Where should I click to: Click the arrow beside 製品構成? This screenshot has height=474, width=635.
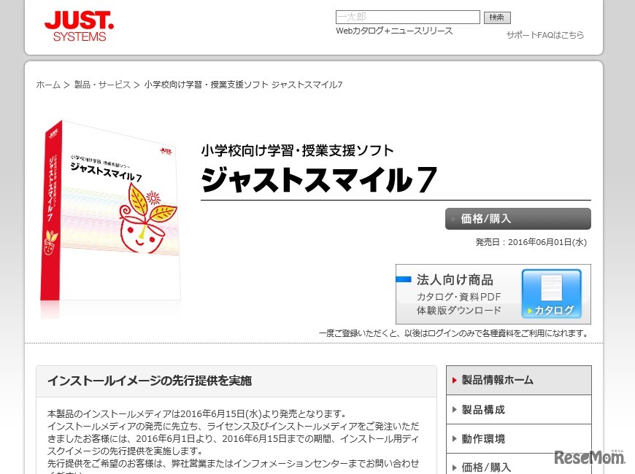[455, 409]
